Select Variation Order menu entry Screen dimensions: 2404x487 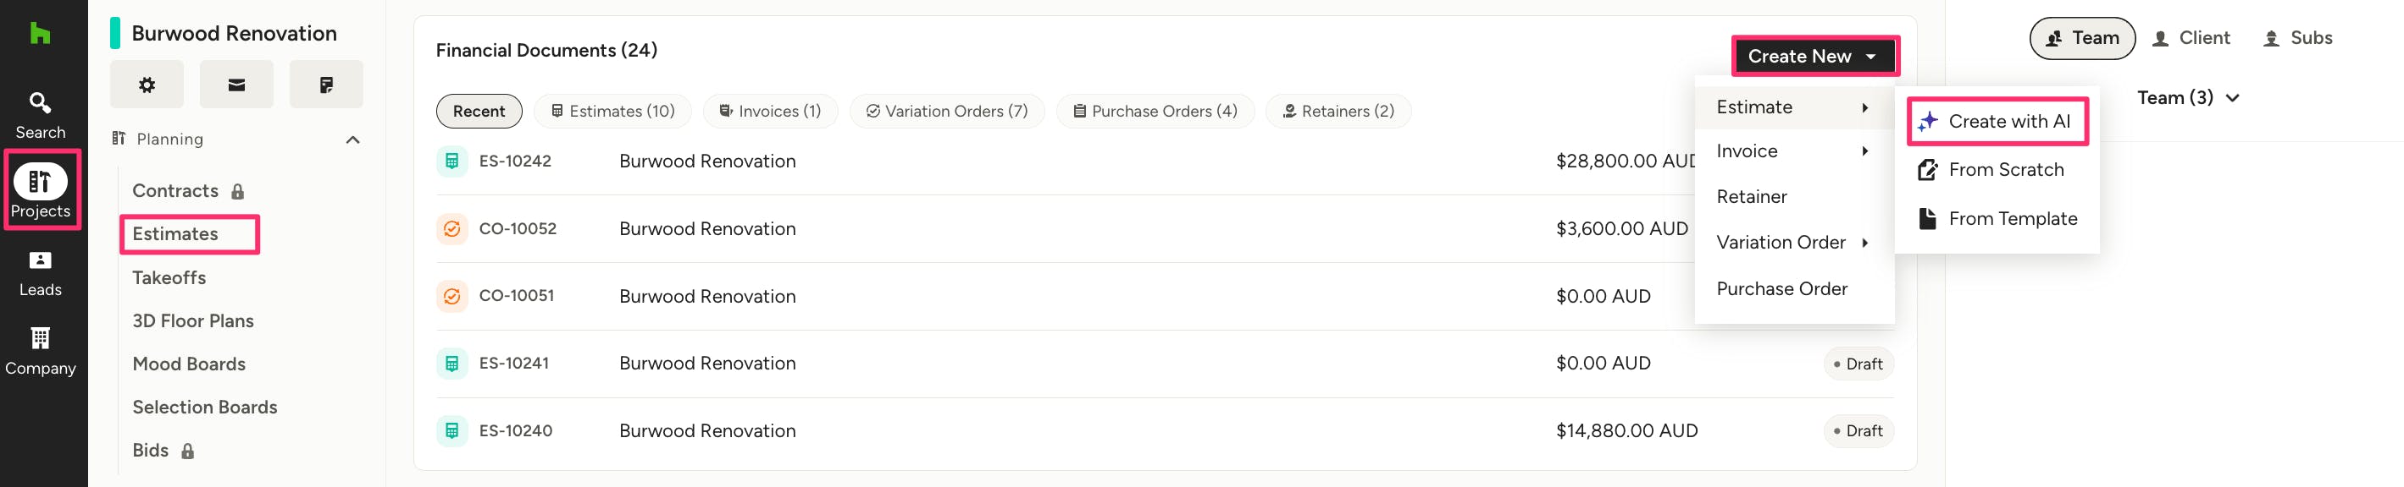pos(1781,242)
